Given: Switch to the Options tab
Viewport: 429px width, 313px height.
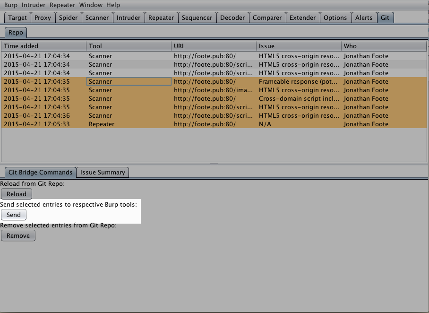Looking at the screenshot, I should tap(335, 17).
